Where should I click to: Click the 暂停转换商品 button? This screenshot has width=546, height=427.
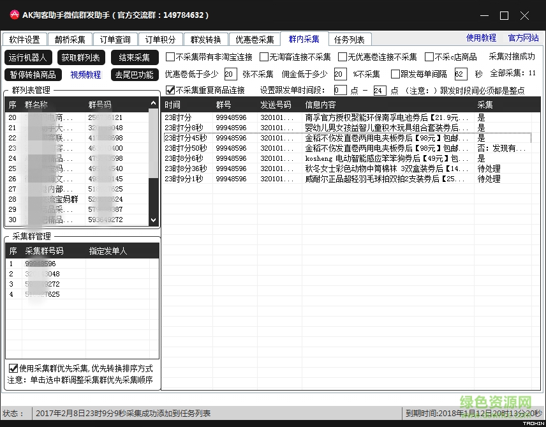33,75
